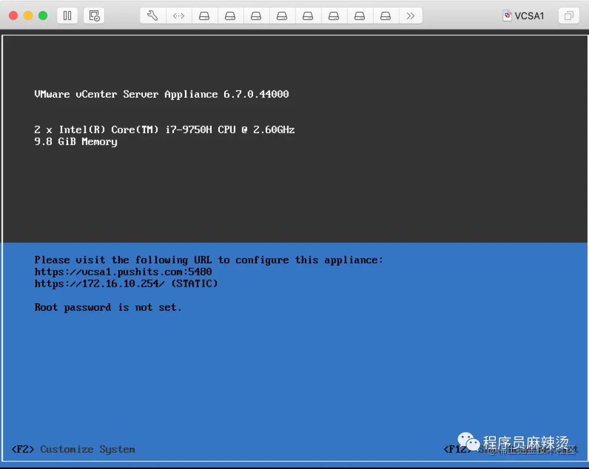Screen dimensions: 589x469
Task: Close the VCSA1 window with red button
Action: coord(14,16)
